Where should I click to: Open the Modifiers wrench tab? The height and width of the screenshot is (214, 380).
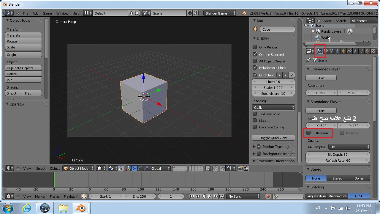[355, 51]
